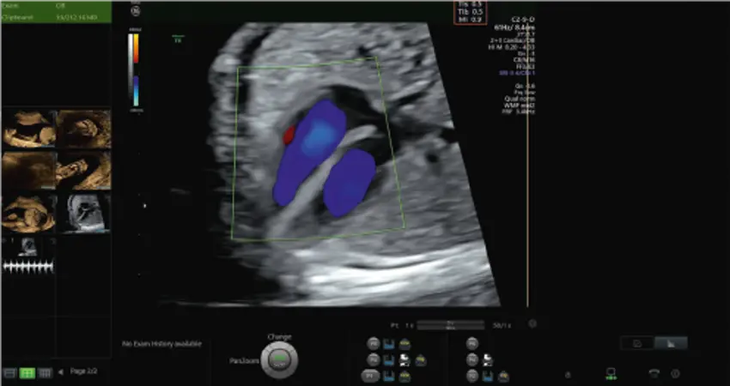Switch clipboard to 3x3 grid layout
The width and height of the screenshot is (730, 386).
46,373
